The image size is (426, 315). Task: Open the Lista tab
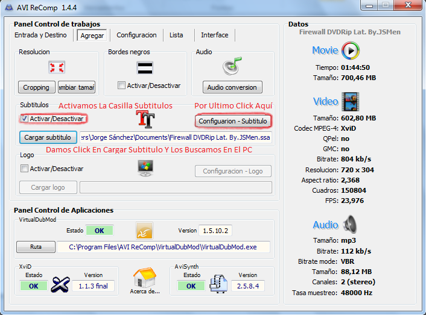(176, 35)
